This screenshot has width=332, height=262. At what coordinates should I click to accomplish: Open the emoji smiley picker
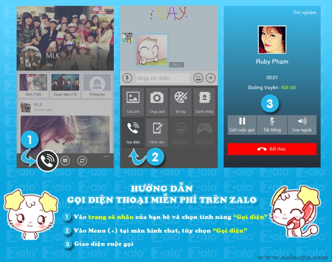click(x=198, y=78)
